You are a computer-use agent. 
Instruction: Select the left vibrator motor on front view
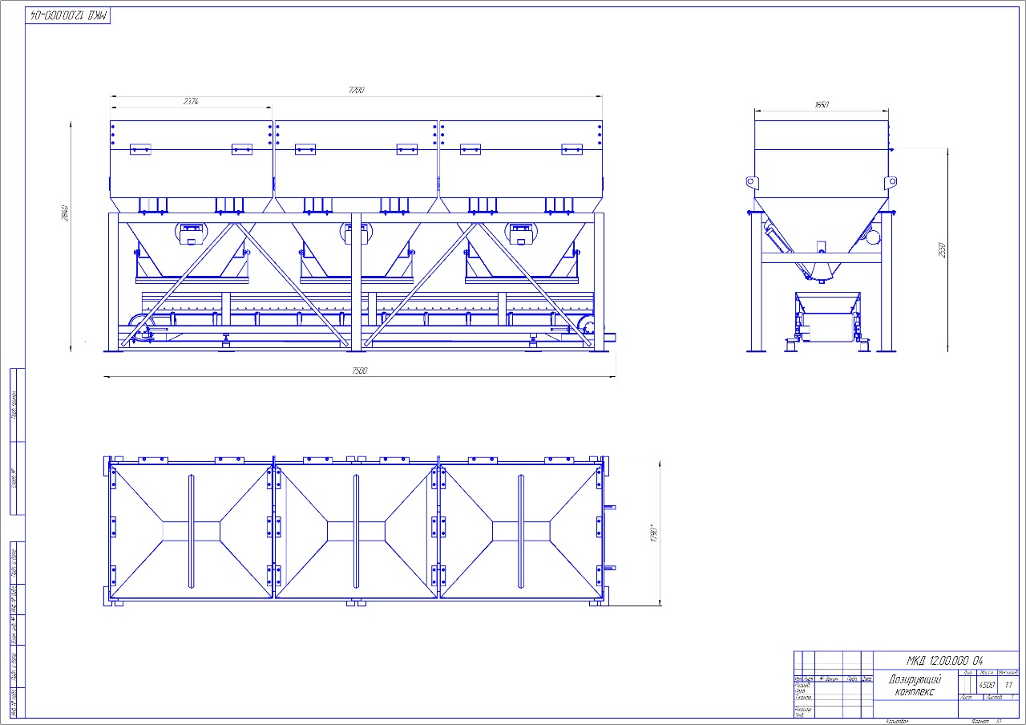click(x=191, y=233)
